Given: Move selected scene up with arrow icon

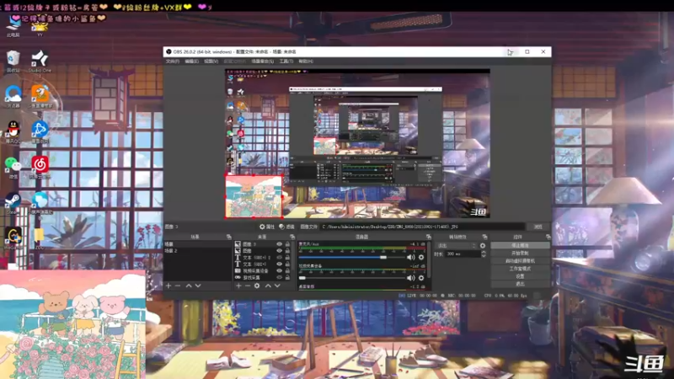Looking at the screenshot, I should pyautogui.click(x=189, y=286).
